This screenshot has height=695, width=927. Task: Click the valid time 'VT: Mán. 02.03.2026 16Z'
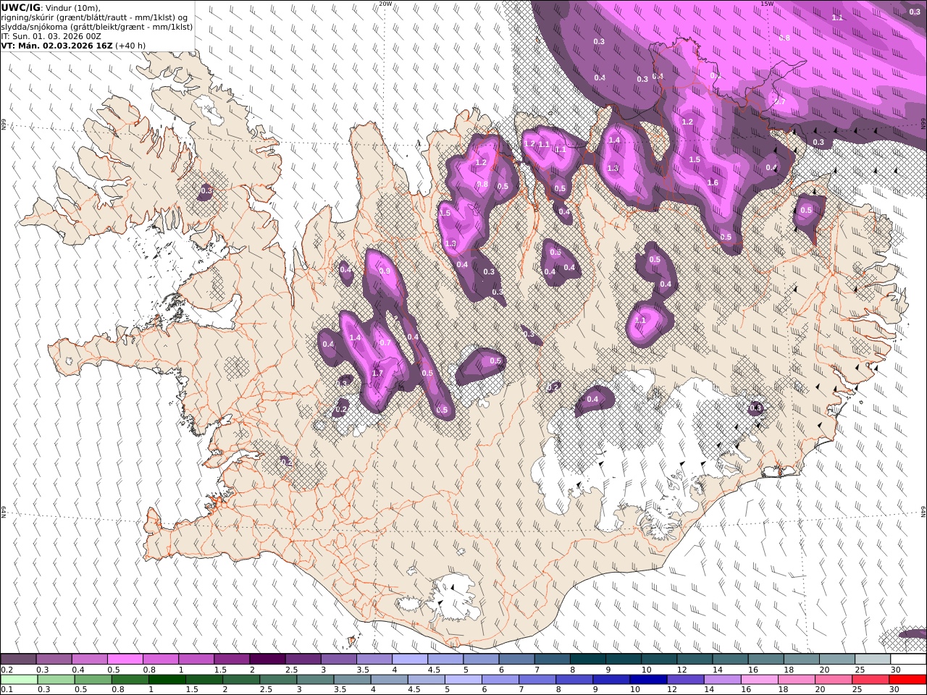[x=56, y=45]
